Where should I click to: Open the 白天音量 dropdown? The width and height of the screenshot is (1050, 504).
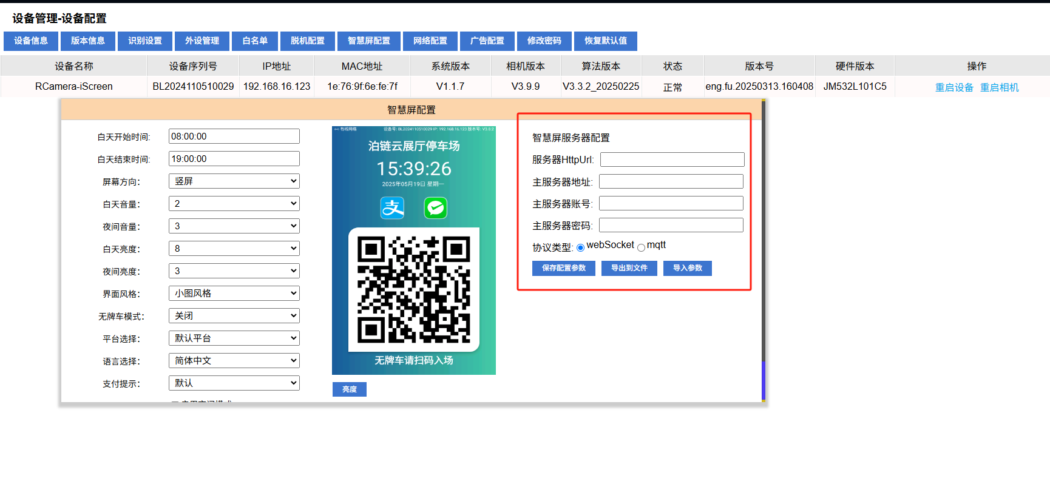(234, 204)
